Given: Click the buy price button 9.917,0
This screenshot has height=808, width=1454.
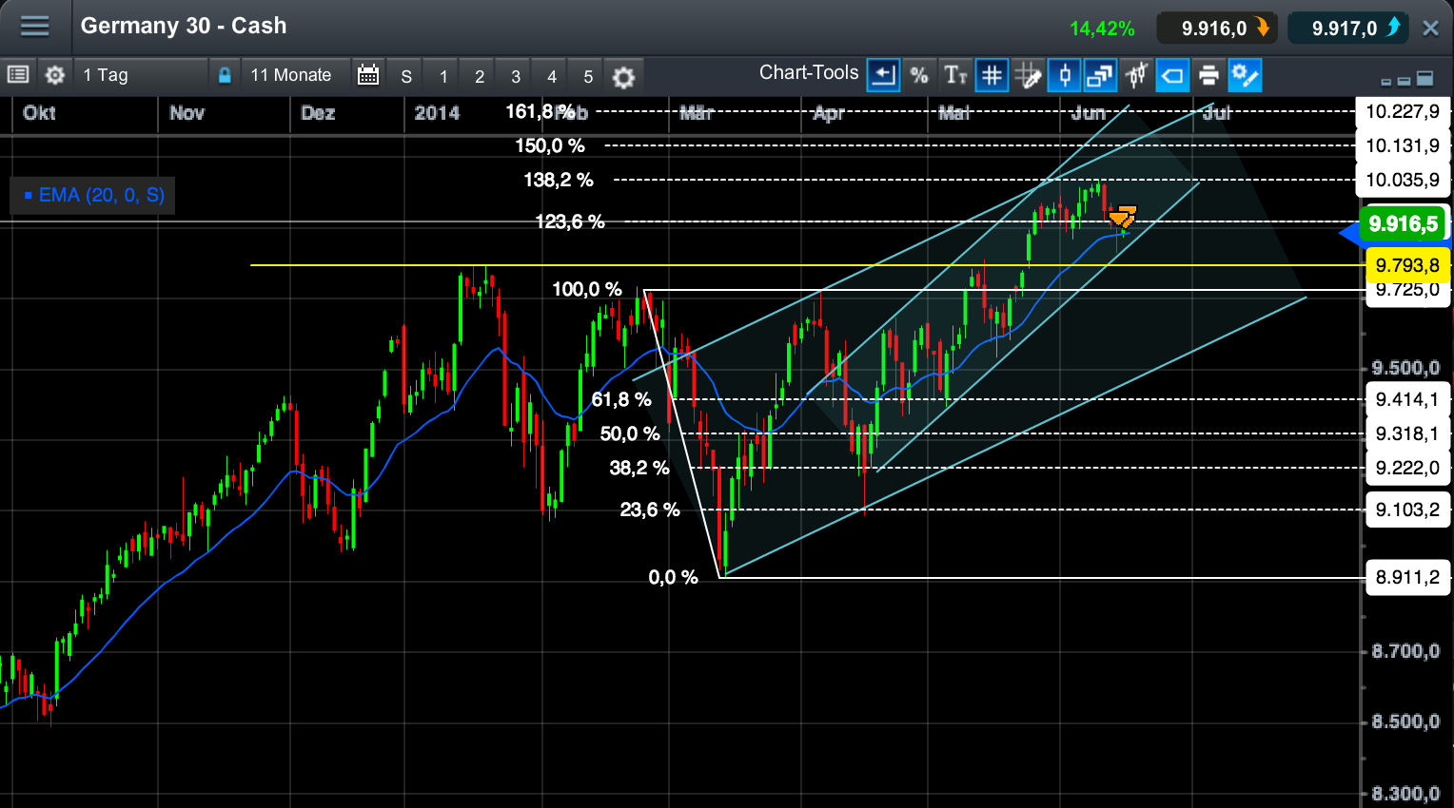Looking at the screenshot, I should pos(1347,28).
